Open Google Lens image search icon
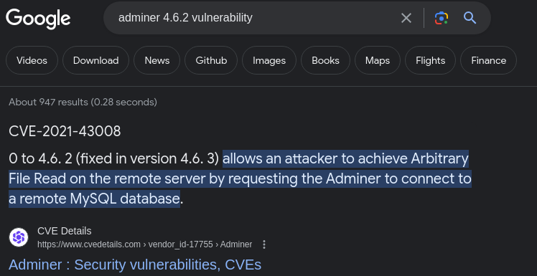 click(x=442, y=18)
